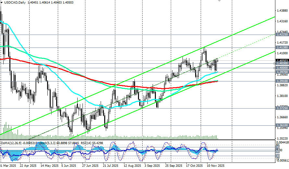
Task: Click the 1.39100 price level label
Action: (x=282, y=81)
